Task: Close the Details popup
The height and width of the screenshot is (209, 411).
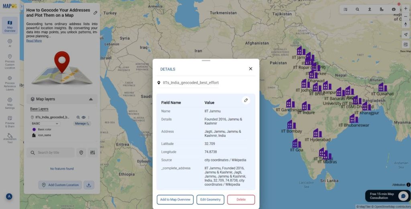Action: pos(250,69)
